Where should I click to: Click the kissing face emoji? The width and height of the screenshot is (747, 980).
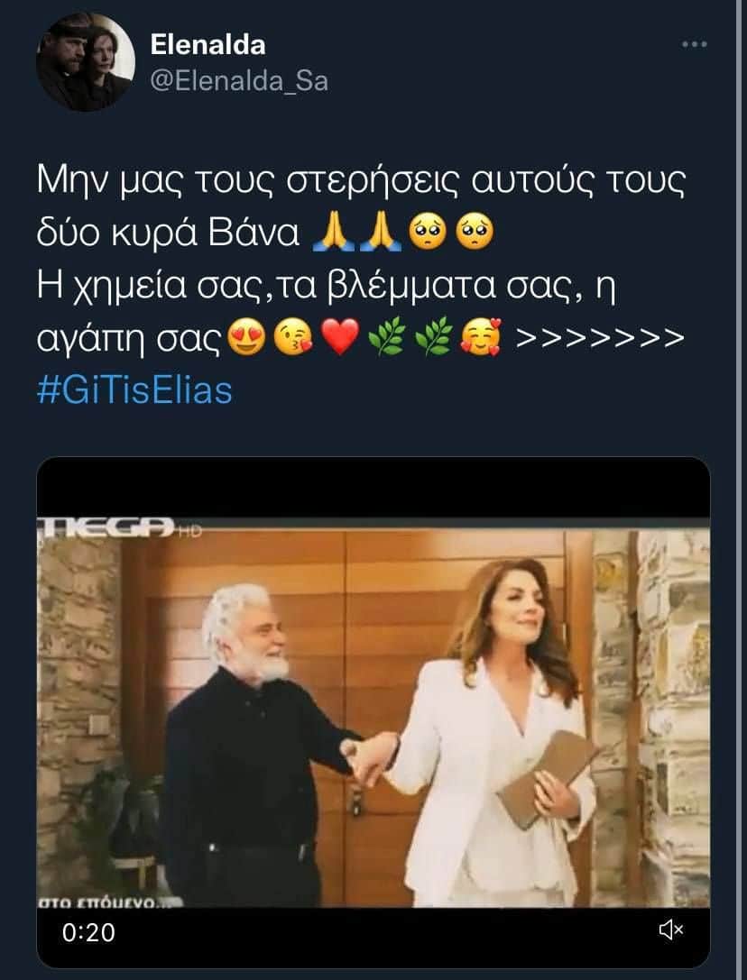(293, 337)
